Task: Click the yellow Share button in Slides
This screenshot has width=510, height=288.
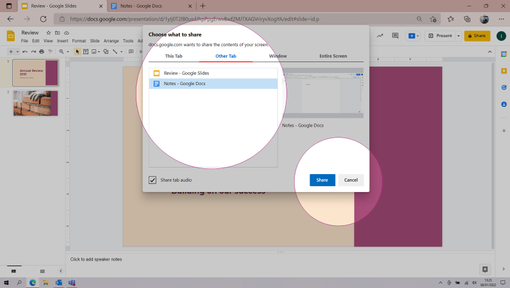Action: pos(477,36)
